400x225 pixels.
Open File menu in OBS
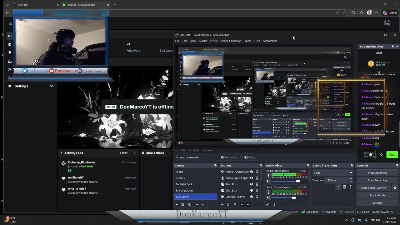point(177,41)
